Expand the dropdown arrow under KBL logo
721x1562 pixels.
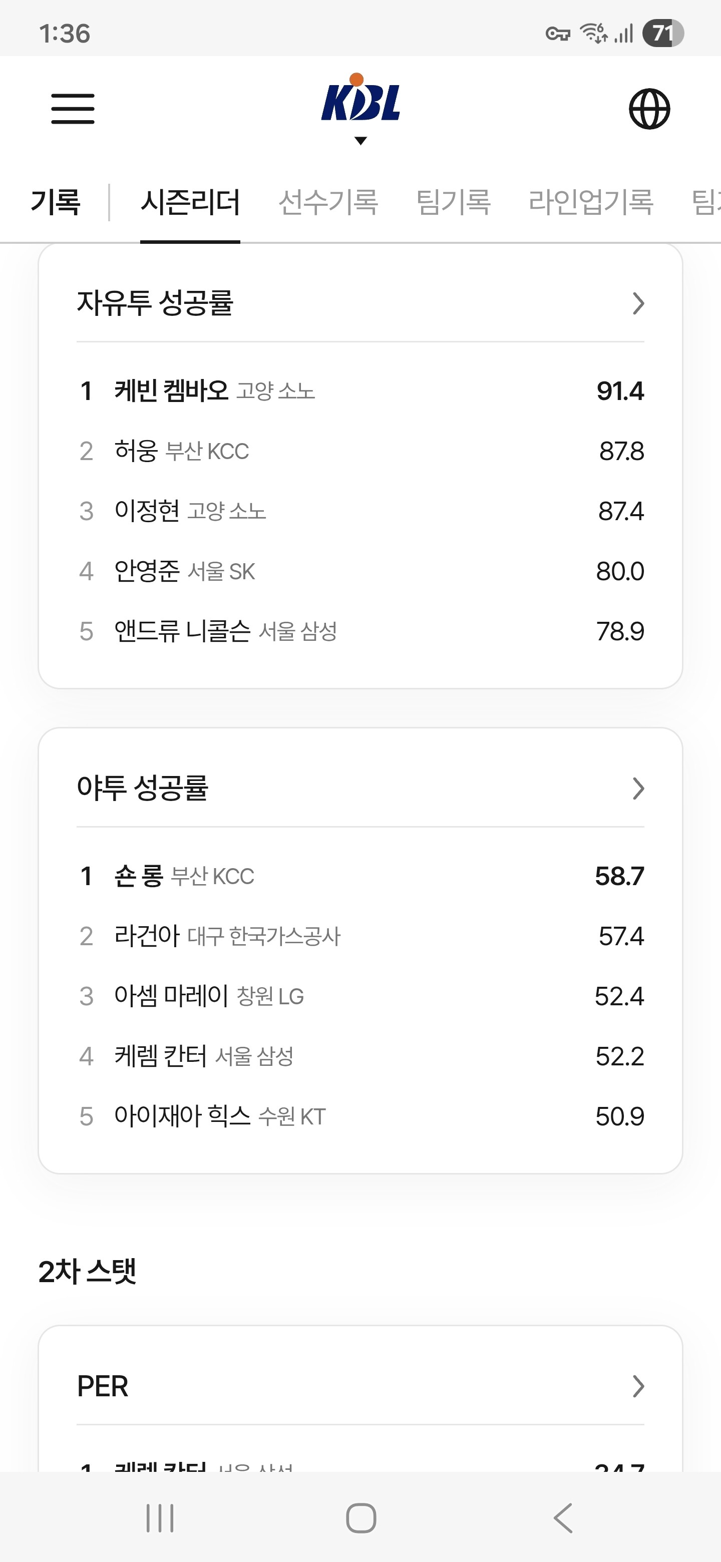click(360, 141)
